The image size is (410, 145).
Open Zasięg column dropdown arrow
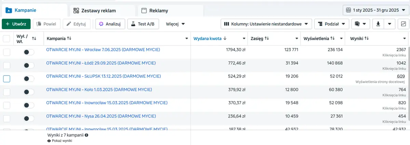(x=297, y=38)
